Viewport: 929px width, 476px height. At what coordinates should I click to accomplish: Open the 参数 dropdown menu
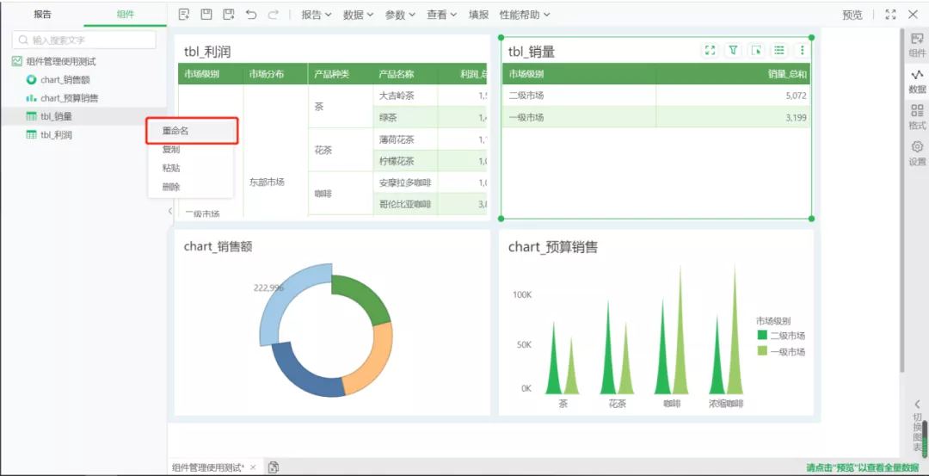[400, 15]
